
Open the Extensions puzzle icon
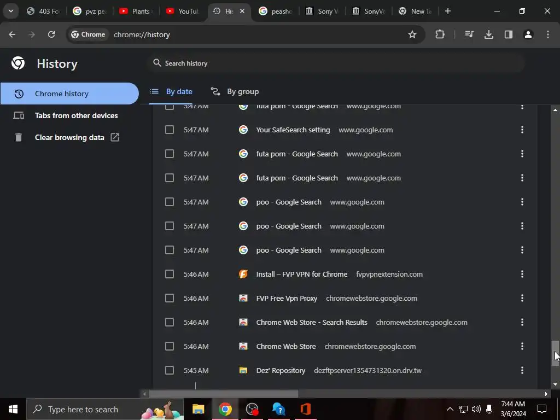tap(440, 34)
